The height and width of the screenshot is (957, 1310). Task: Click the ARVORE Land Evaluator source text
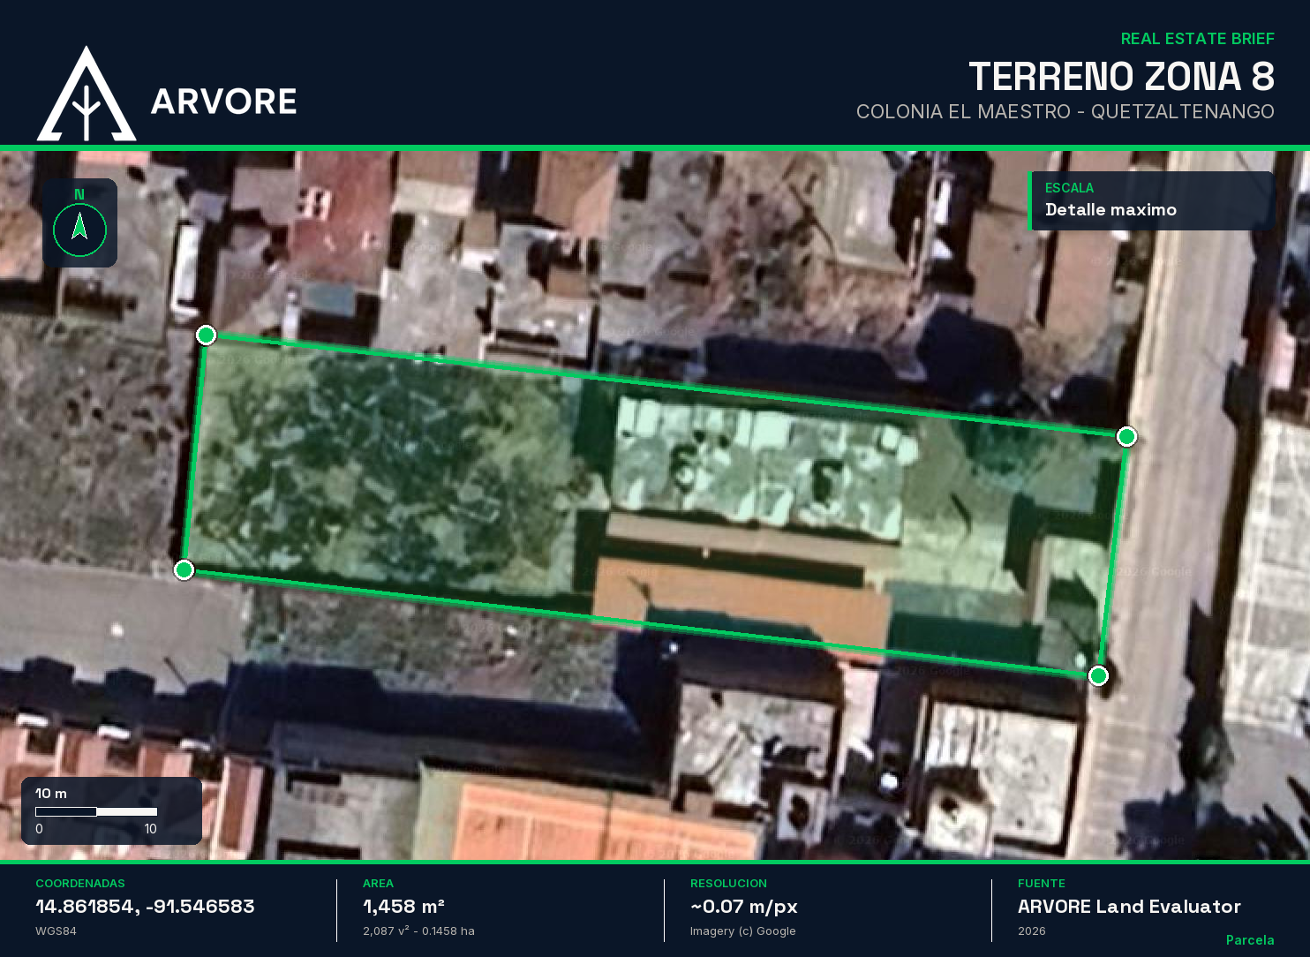(1129, 907)
